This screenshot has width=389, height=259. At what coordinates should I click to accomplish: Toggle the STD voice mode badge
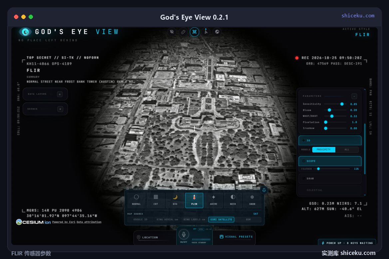point(201,229)
